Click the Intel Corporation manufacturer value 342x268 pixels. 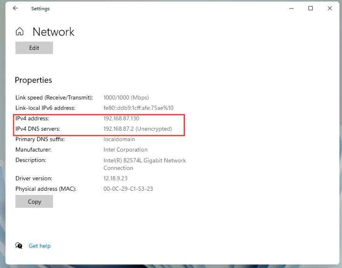coord(125,150)
